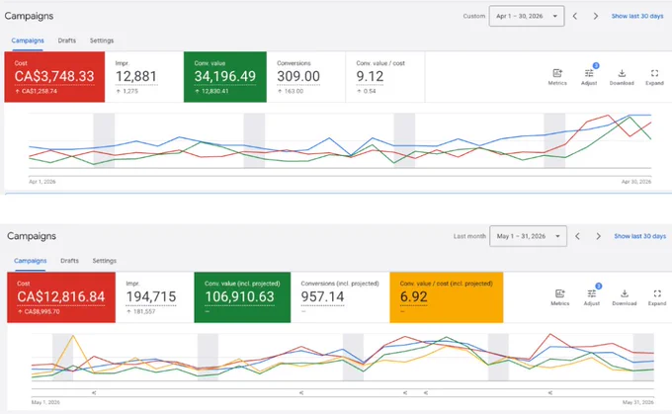Open Settings tab in April panel
This screenshot has height=414, width=672.
point(102,41)
